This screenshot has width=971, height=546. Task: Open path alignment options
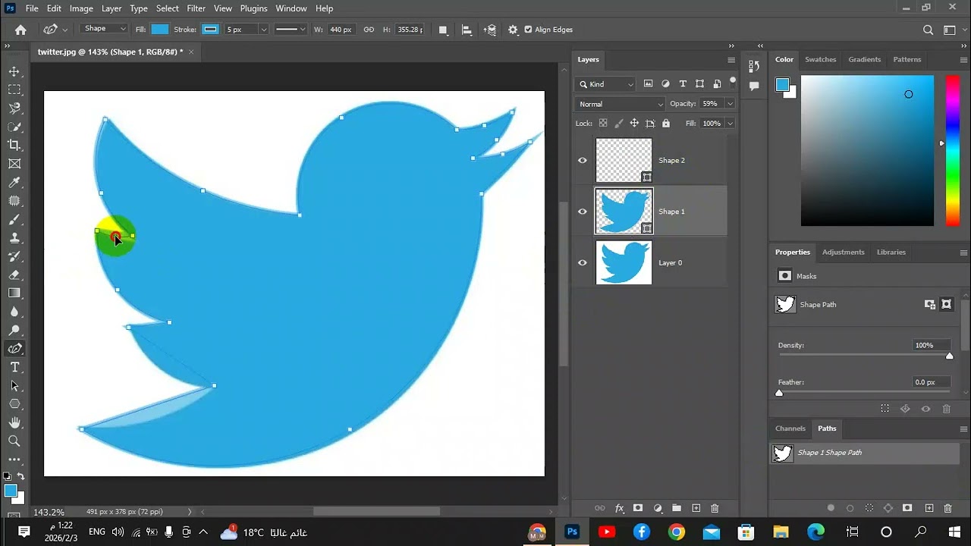(467, 30)
